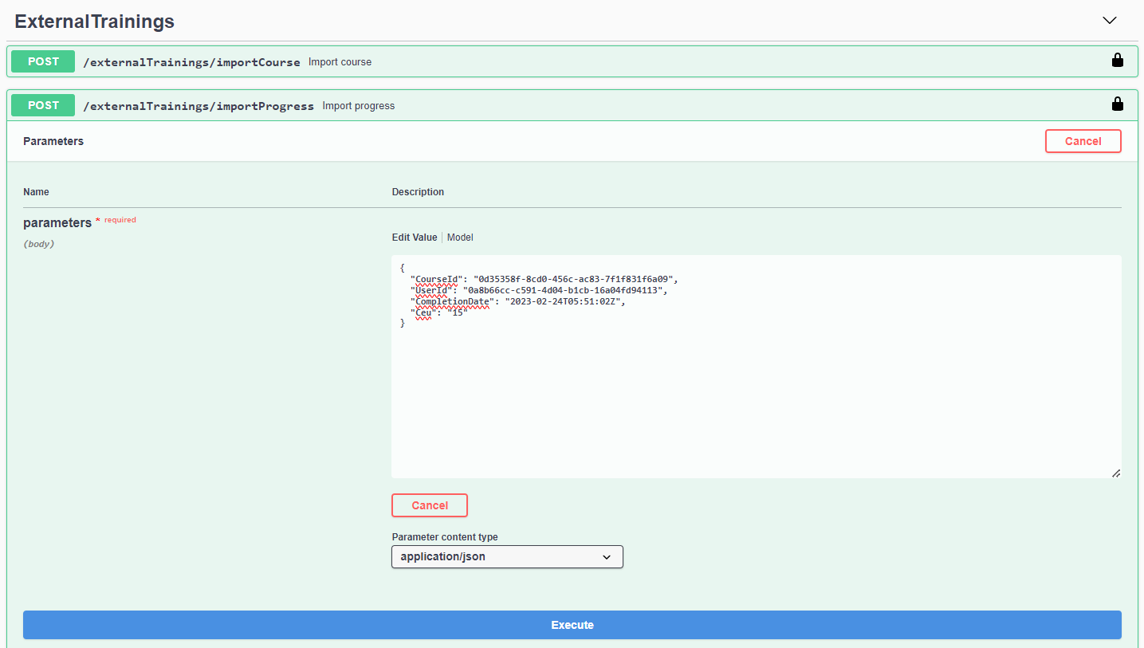This screenshot has width=1144, height=648.
Task: Open the Parameter content type dropdown
Action: (x=507, y=556)
